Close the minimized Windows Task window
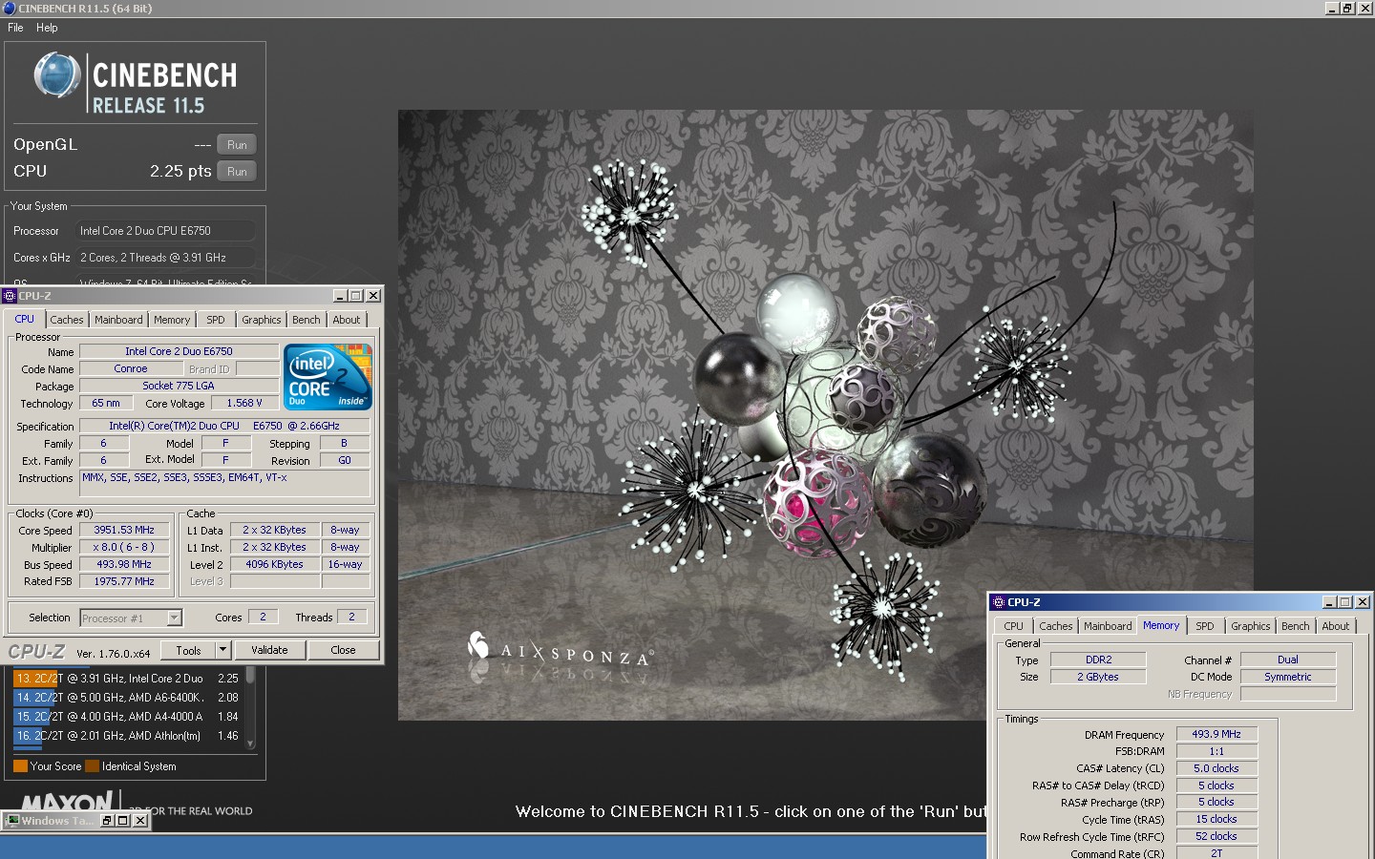The height and width of the screenshot is (859, 1375). coord(139,821)
